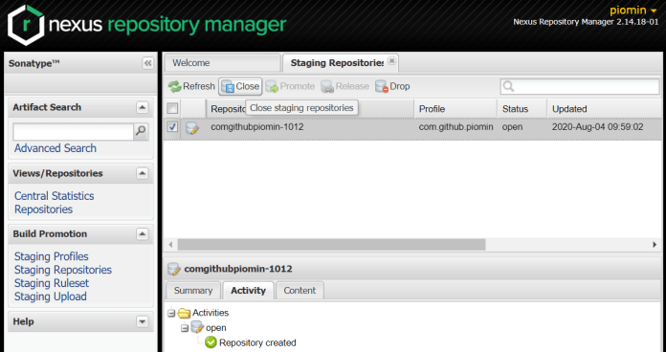
Task: Click the Drop repository toolbar button
Action: [x=392, y=87]
